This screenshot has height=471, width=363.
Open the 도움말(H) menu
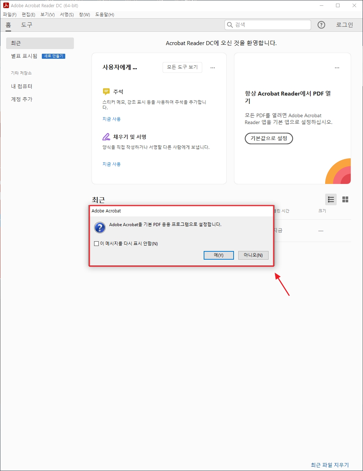pyautogui.click(x=105, y=15)
